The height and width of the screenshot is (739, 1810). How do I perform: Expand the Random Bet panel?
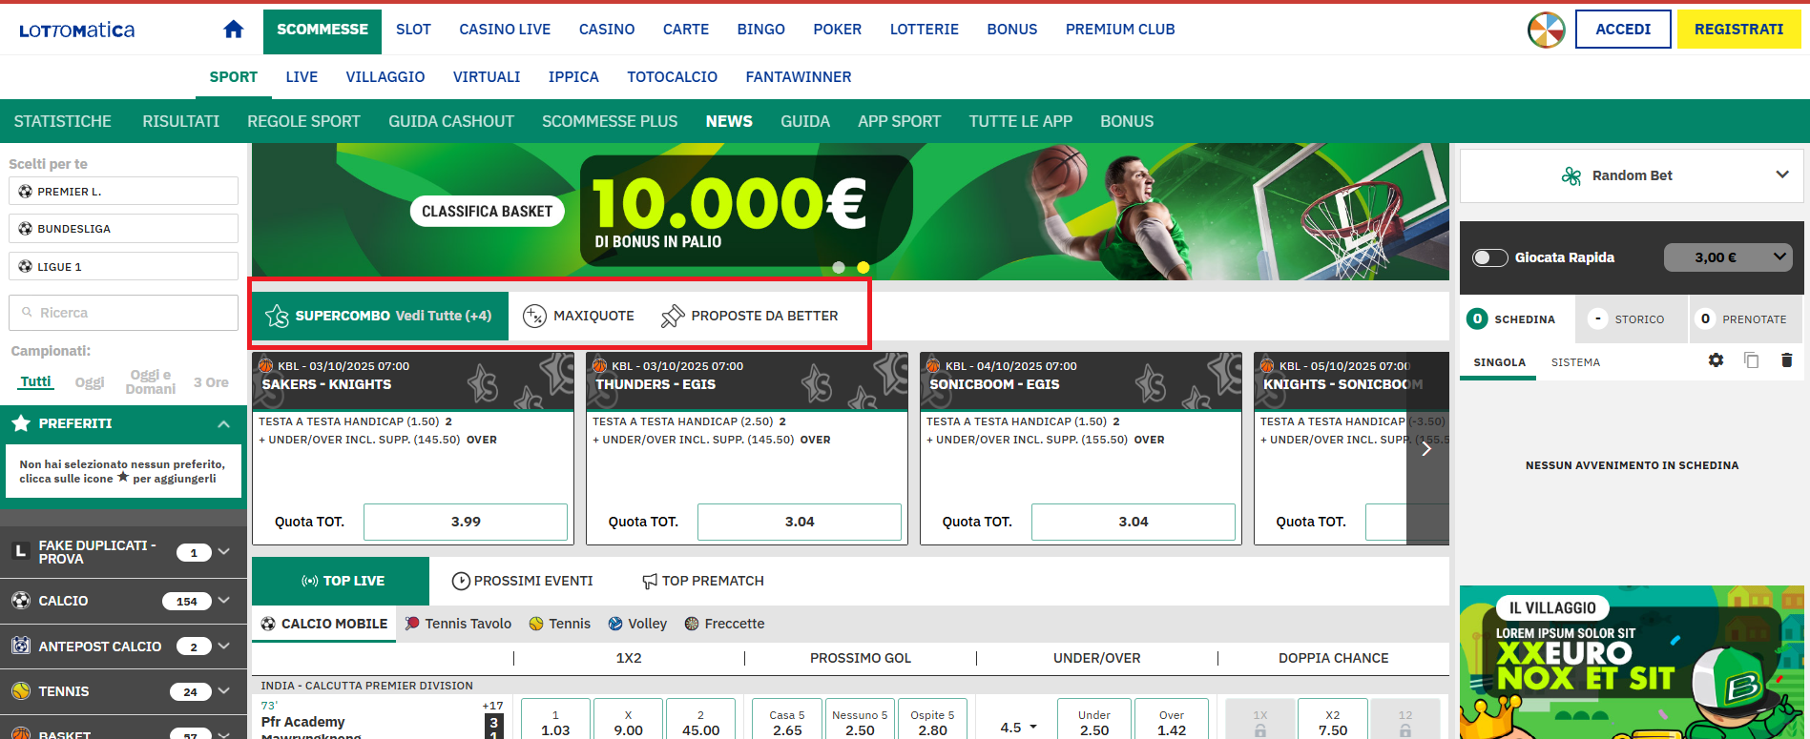click(1781, 174)
